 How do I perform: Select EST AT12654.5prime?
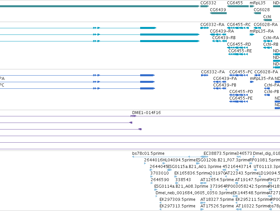tap(217, 179)
